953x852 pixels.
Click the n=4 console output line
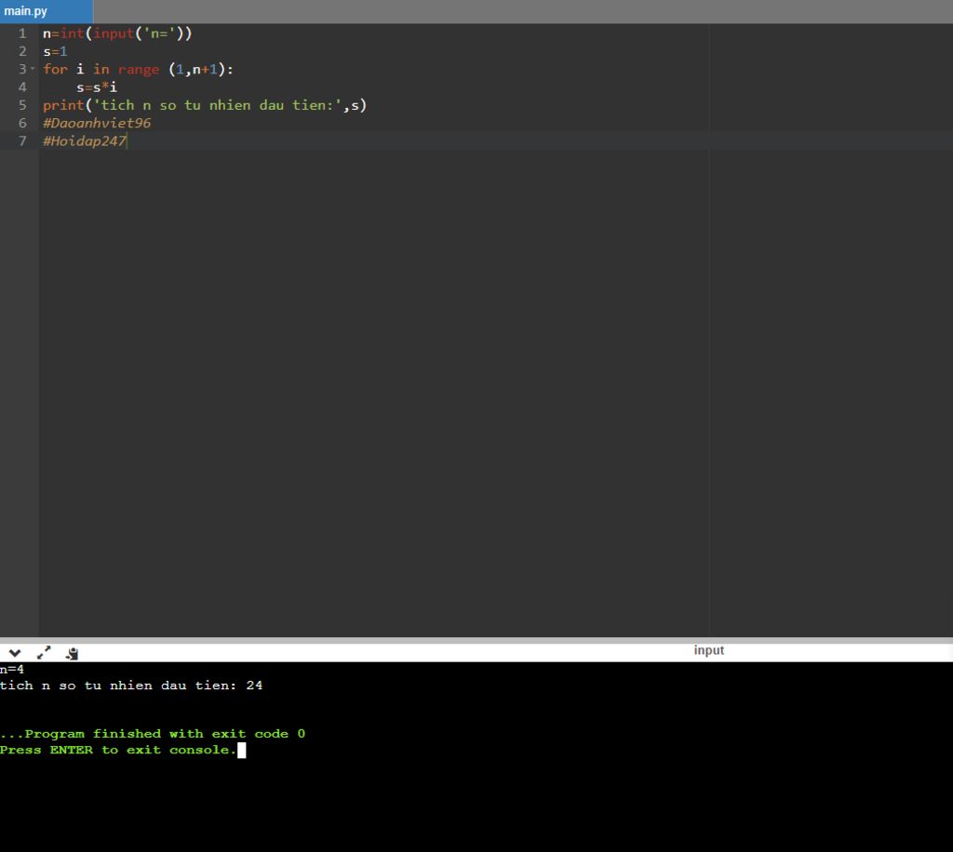(12, 669)
